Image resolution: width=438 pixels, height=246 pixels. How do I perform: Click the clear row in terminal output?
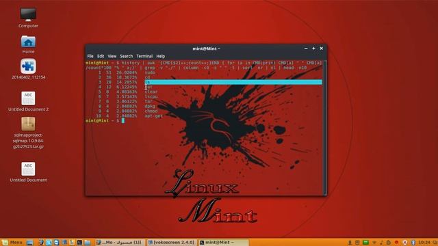pyautogui.click(x=204, y=92)
